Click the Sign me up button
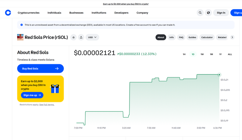 [32, 95]
